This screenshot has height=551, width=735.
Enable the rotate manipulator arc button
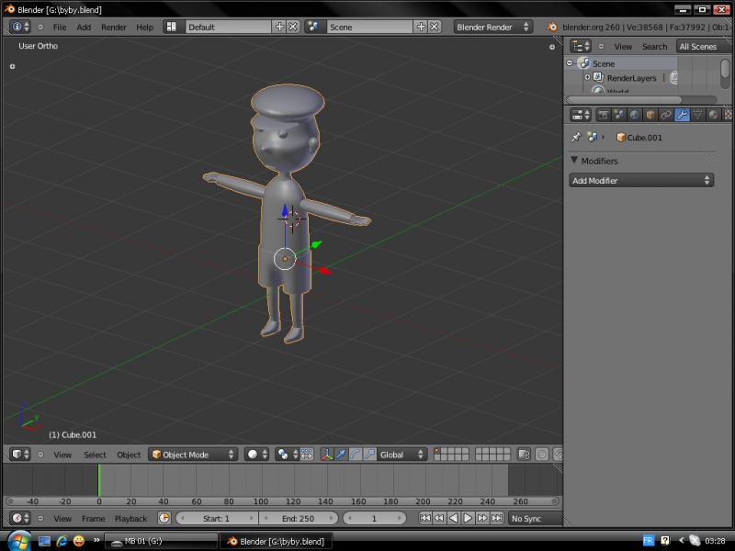(356, 454)
